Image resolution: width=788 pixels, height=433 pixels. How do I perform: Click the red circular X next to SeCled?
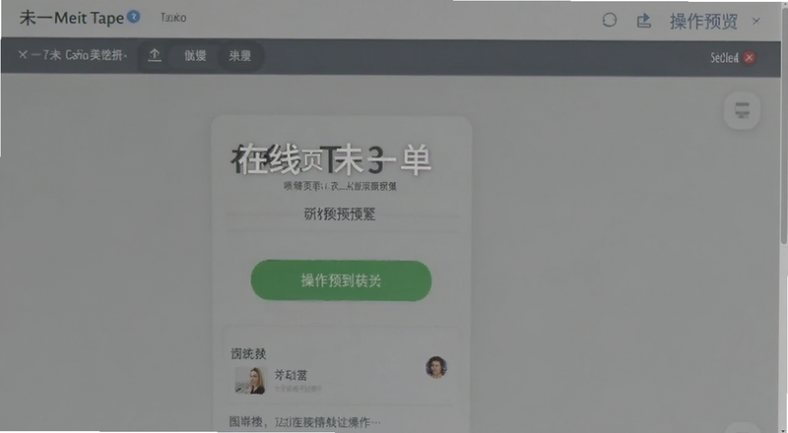click(749, 58)
